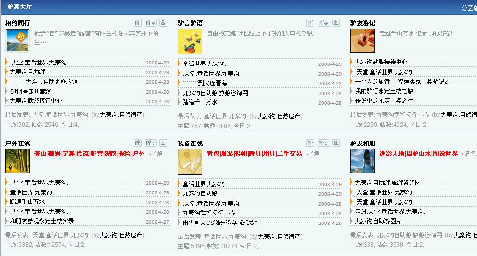Viewport: 477px width, 256px height.
Task: Open thread 传说中的永定土楼之行
Action: point(384,101)
